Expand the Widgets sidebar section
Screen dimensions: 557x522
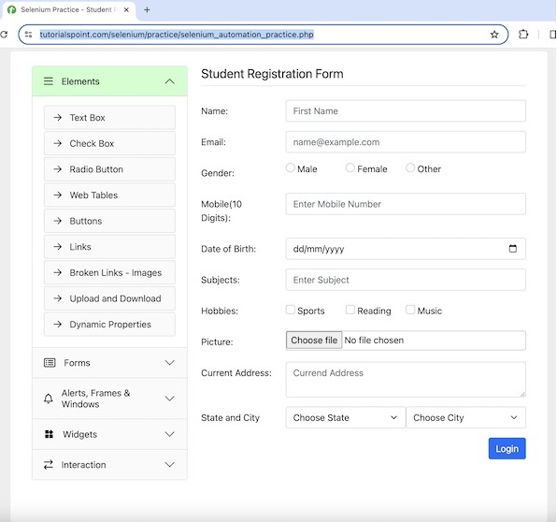[x=109, y=434]
